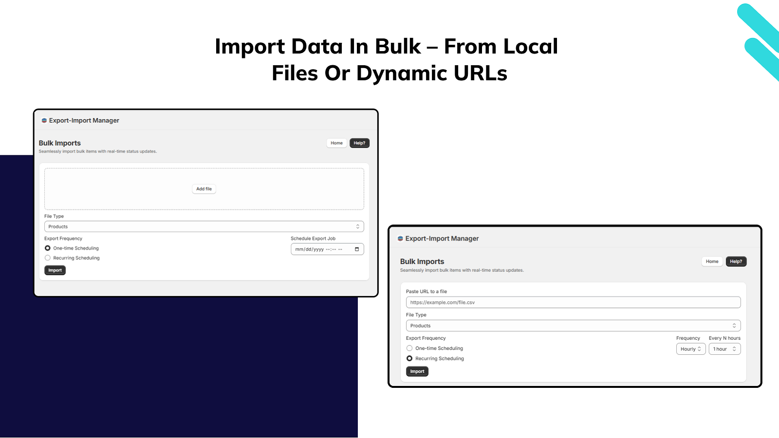Screen dimensions: 779x438
Task: Select Recurring Scheduling in the left window
Action: [x=47, y=257]
